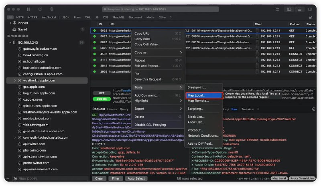Switch to the response Treeview tab
321x186 pixels.
247,109
